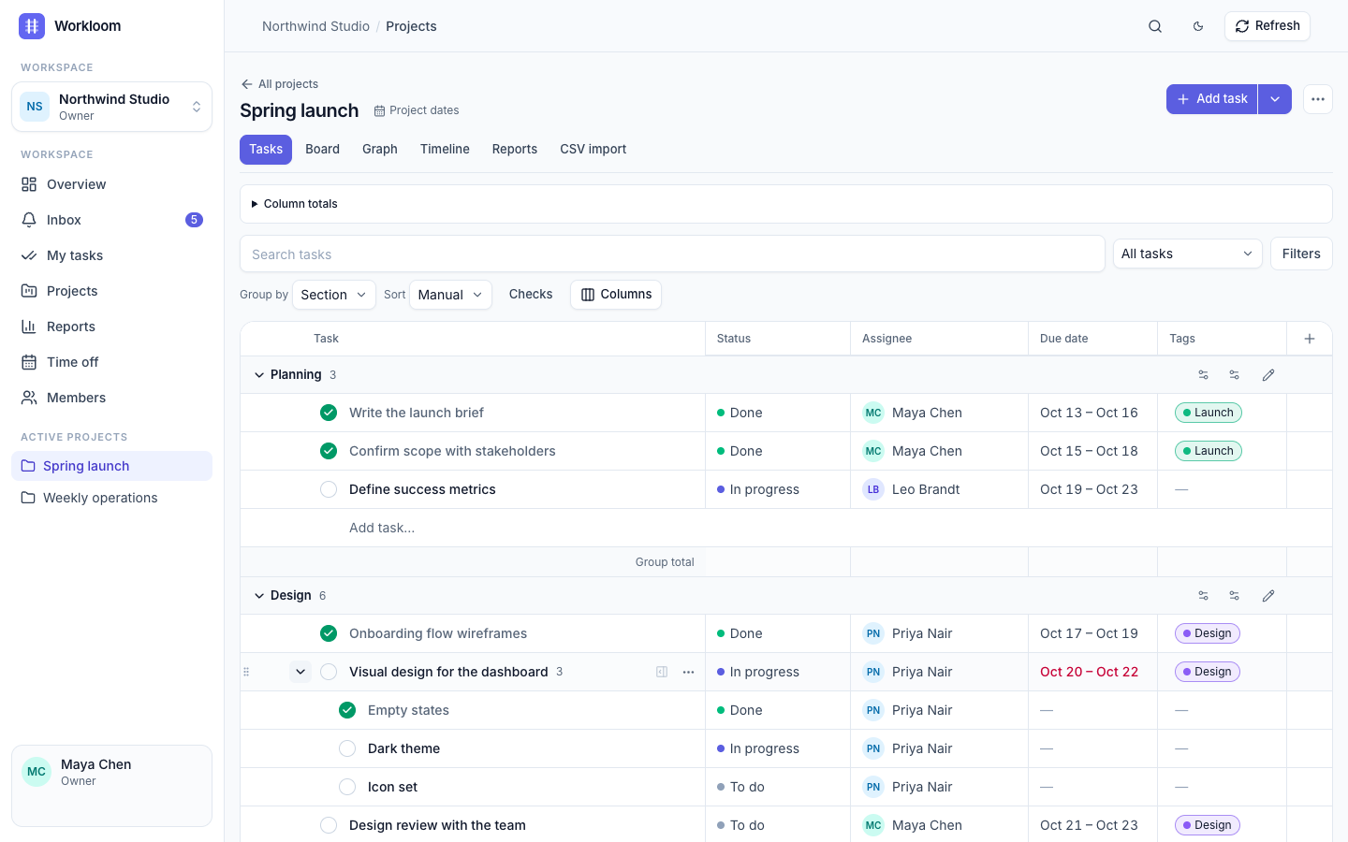Open side panel for Visual design task
1348x842 pixels.
tap(662, 672)
